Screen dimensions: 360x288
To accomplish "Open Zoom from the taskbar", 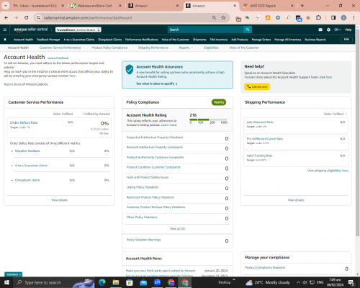I will click(157, 282).
